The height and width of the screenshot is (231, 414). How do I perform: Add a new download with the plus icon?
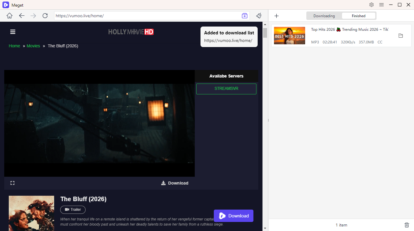pos(276,16)
